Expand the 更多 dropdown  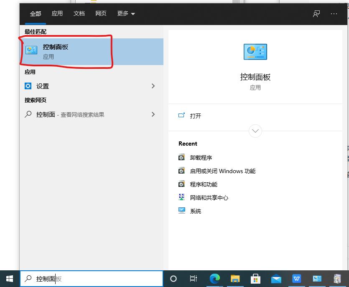point(125,13)
